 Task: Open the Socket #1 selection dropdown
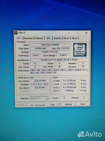coord(39,98)
